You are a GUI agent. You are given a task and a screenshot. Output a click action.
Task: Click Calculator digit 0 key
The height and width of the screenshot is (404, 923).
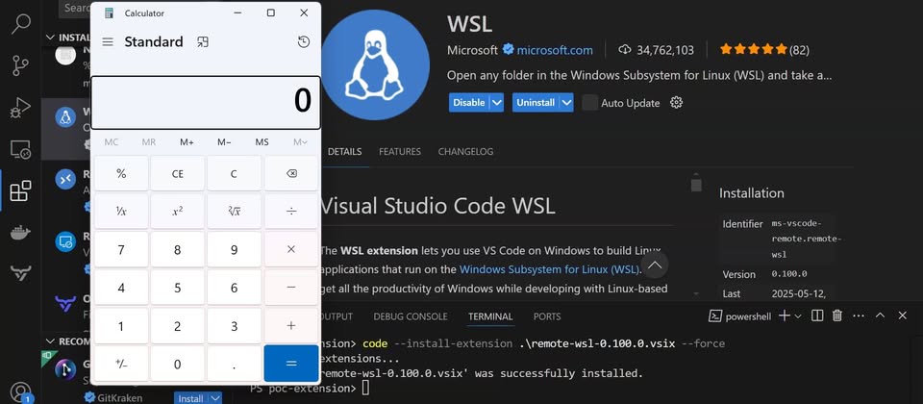[x=177, y=364]
